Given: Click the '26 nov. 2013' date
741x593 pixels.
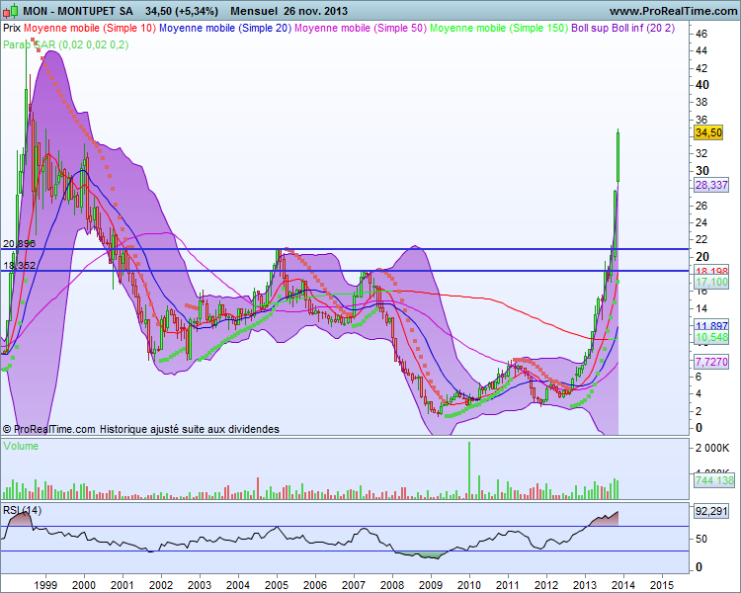Looking at the screenshot, I should click(316, 11).
